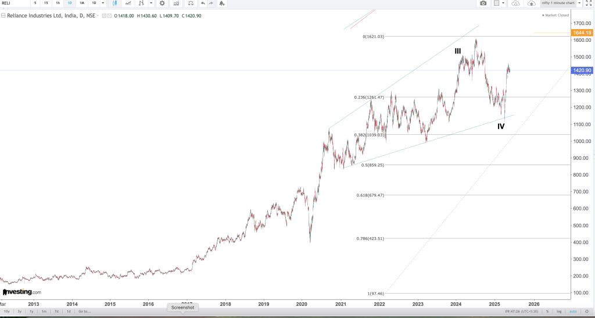Switch to the 1h interval
The height and width of the screenshot is (318, 595).
[58, 3]
